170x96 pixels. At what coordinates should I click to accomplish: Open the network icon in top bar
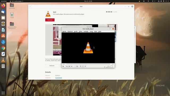tap(159, 1)
